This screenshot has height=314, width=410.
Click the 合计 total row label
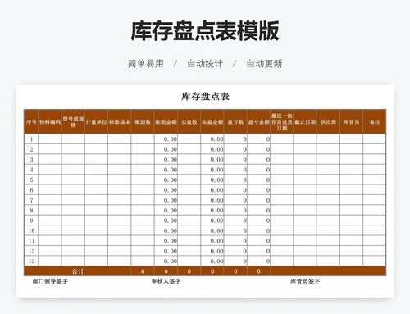78,271
